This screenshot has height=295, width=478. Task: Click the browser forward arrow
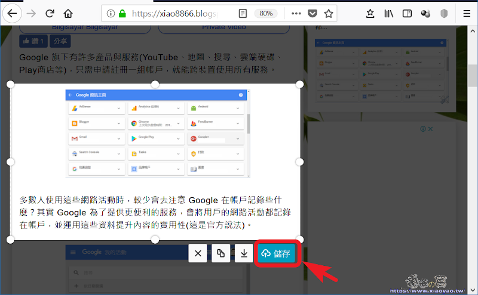[x=31, y=13]
